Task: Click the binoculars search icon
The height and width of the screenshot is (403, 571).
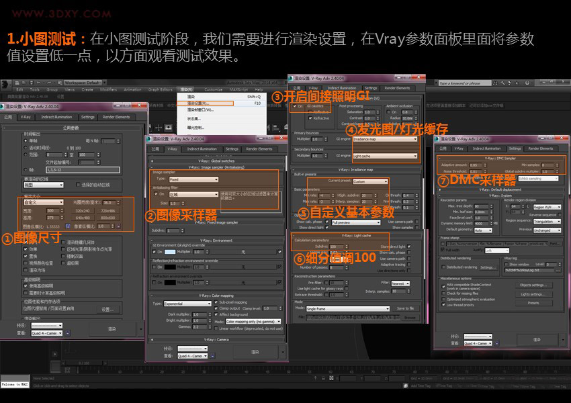Action: tap(495, 83)
